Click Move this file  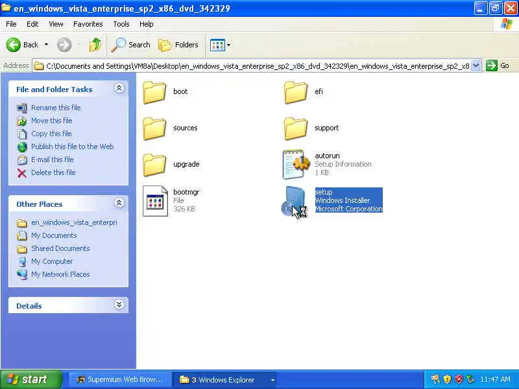pos(52,121)
